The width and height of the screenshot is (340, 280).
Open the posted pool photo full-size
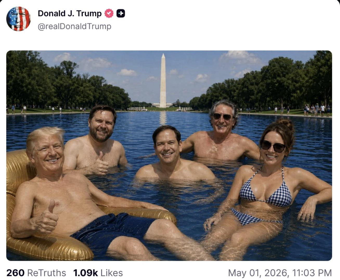click(169, 155)
